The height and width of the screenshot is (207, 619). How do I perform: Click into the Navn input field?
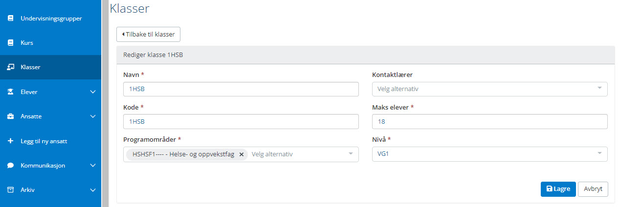pyautogui.click(x=241, y=89)
